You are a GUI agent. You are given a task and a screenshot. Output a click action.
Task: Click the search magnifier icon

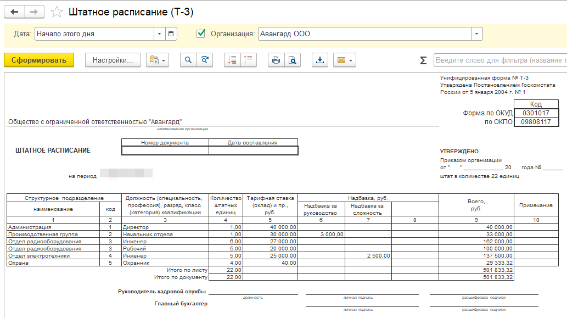click(x=188, y=60)
